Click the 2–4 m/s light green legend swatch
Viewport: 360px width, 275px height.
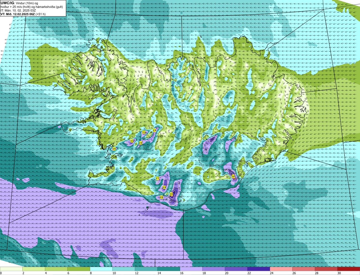coord(34,269)
